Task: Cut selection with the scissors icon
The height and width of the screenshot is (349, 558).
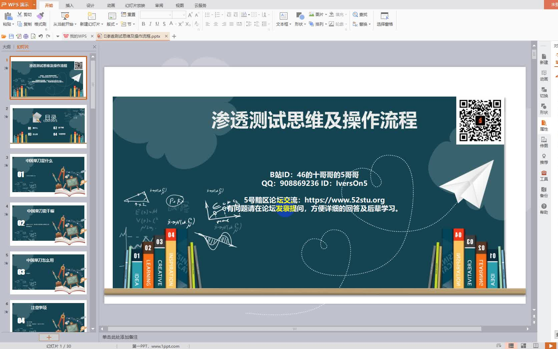Action: point(20,14)
